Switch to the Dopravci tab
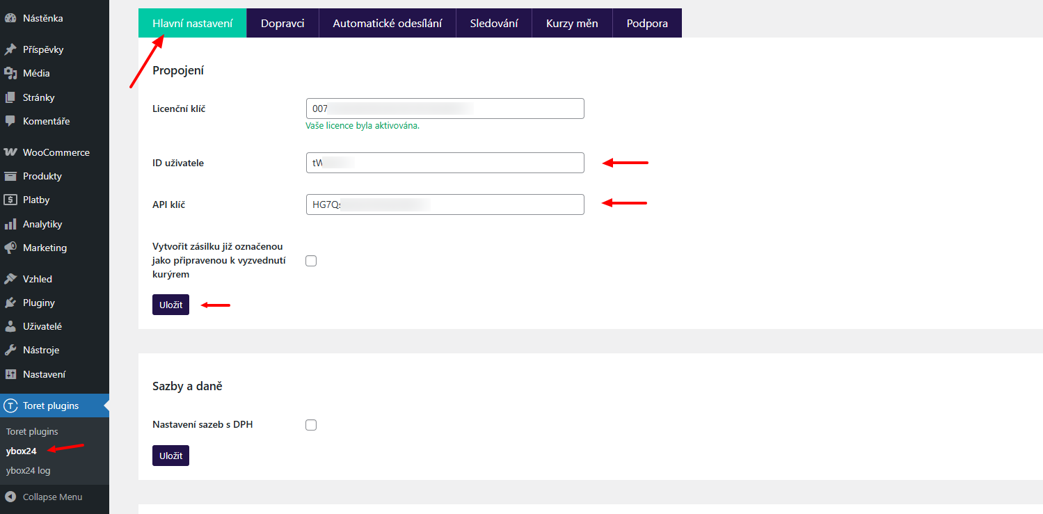Screen dimensions: 1043x514 (282, 23)
